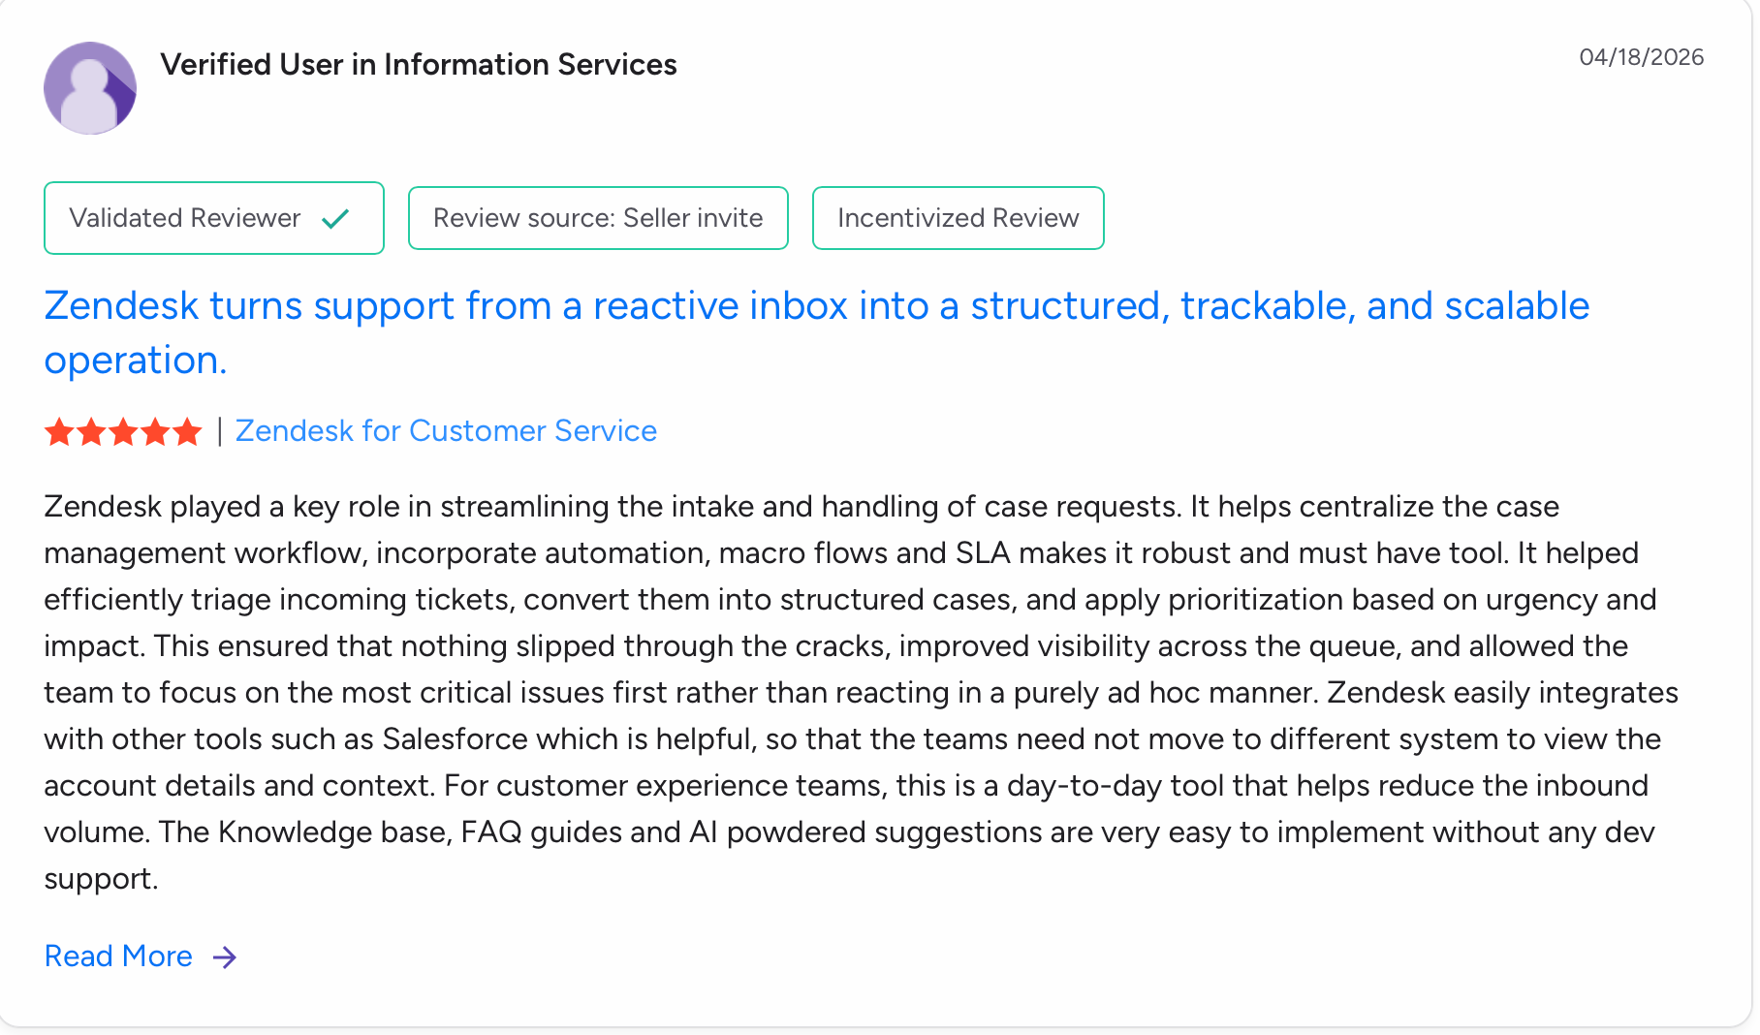Click the Verified User in Information Services name
Screen dimensions: 1760x1035
coord(419,65)
